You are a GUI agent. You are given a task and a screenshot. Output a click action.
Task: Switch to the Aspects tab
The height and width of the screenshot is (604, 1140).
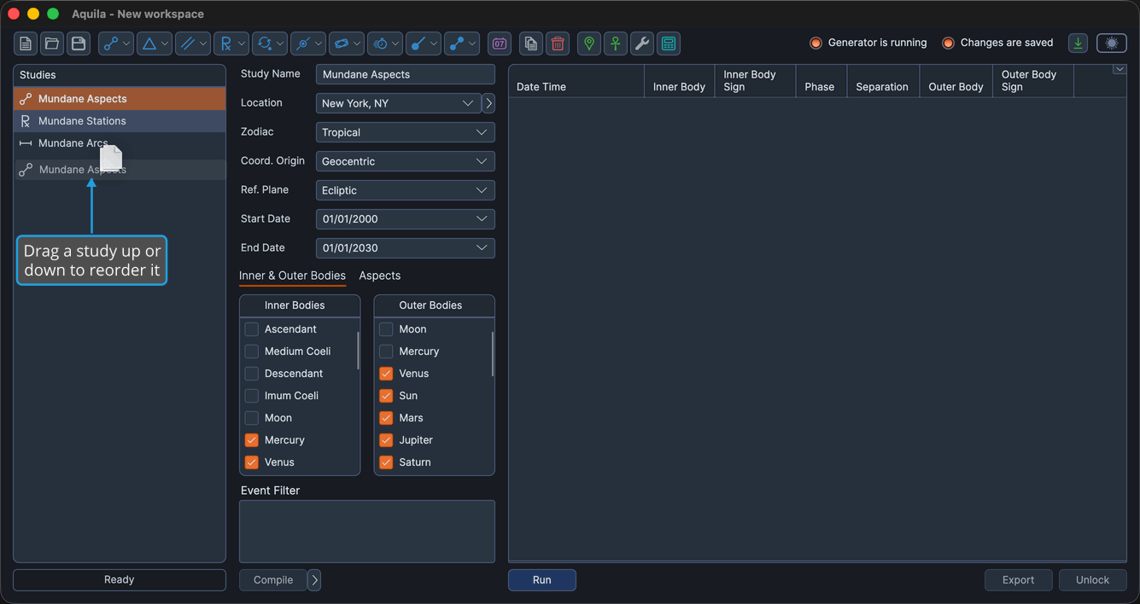[380, 276]
